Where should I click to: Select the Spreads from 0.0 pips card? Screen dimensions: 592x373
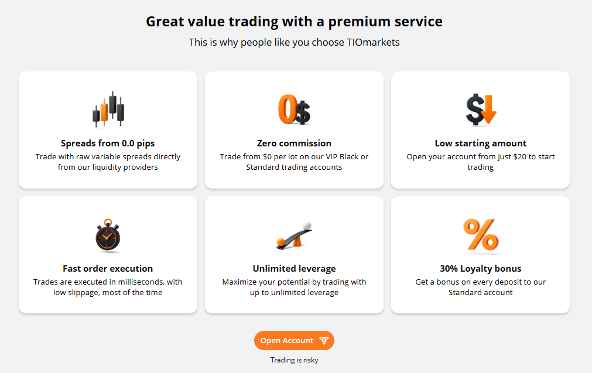[108, 130]
